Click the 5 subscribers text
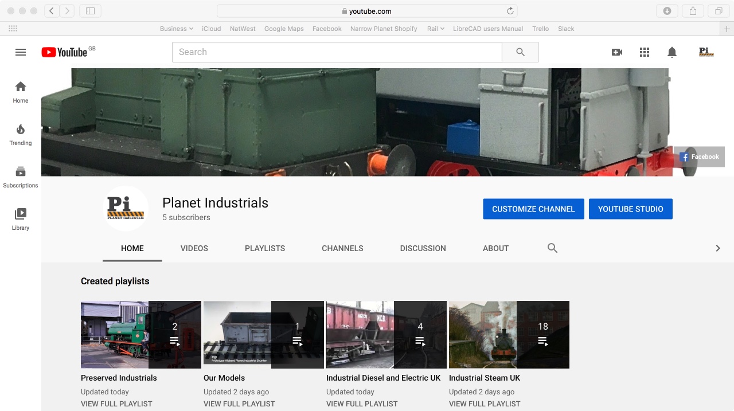 point(186,218)
